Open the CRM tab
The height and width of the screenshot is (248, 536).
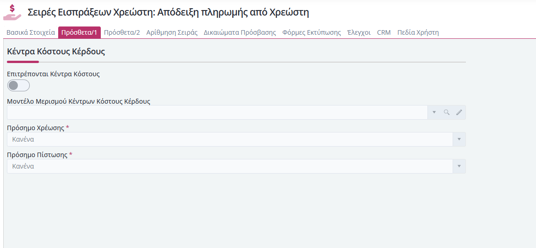click(x=384, y=33)
